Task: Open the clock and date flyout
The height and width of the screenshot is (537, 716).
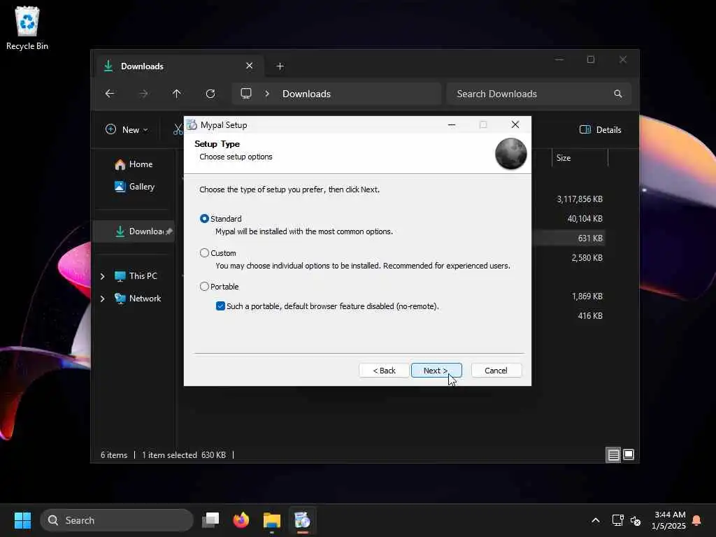Action: tap(669, 520)
